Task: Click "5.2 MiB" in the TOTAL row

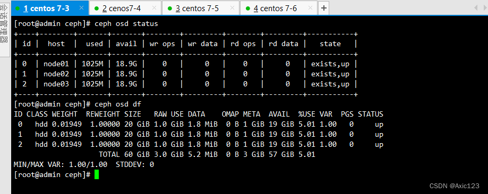Action: (x=203, y=154)
